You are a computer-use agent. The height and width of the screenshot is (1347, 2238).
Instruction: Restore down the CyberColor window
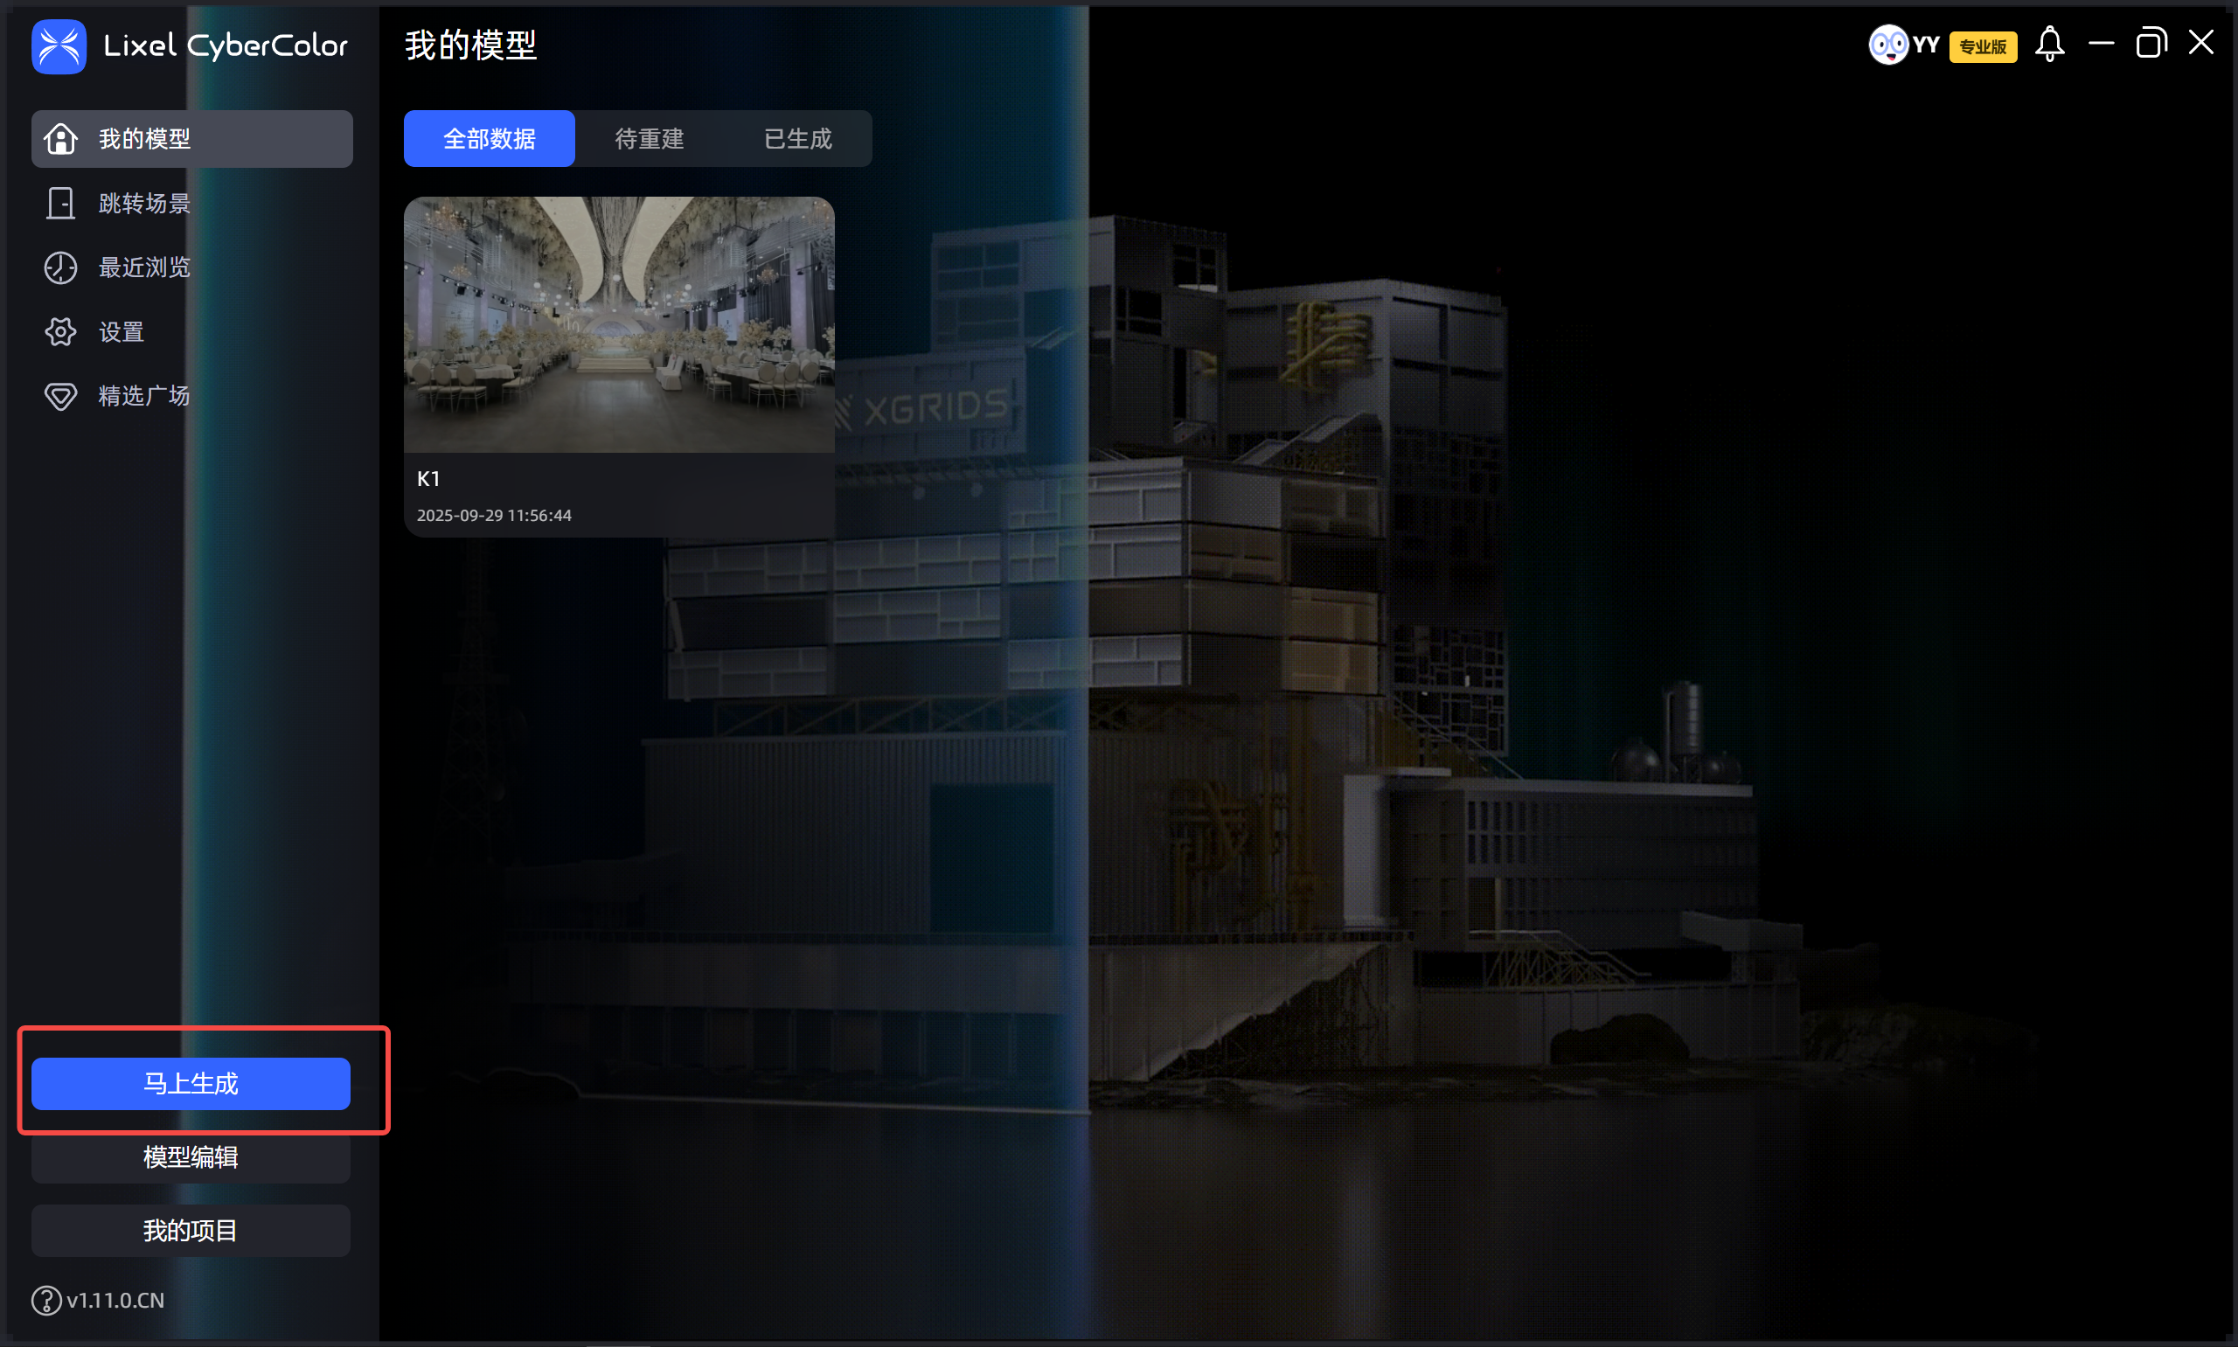[x=2151, y=43]
